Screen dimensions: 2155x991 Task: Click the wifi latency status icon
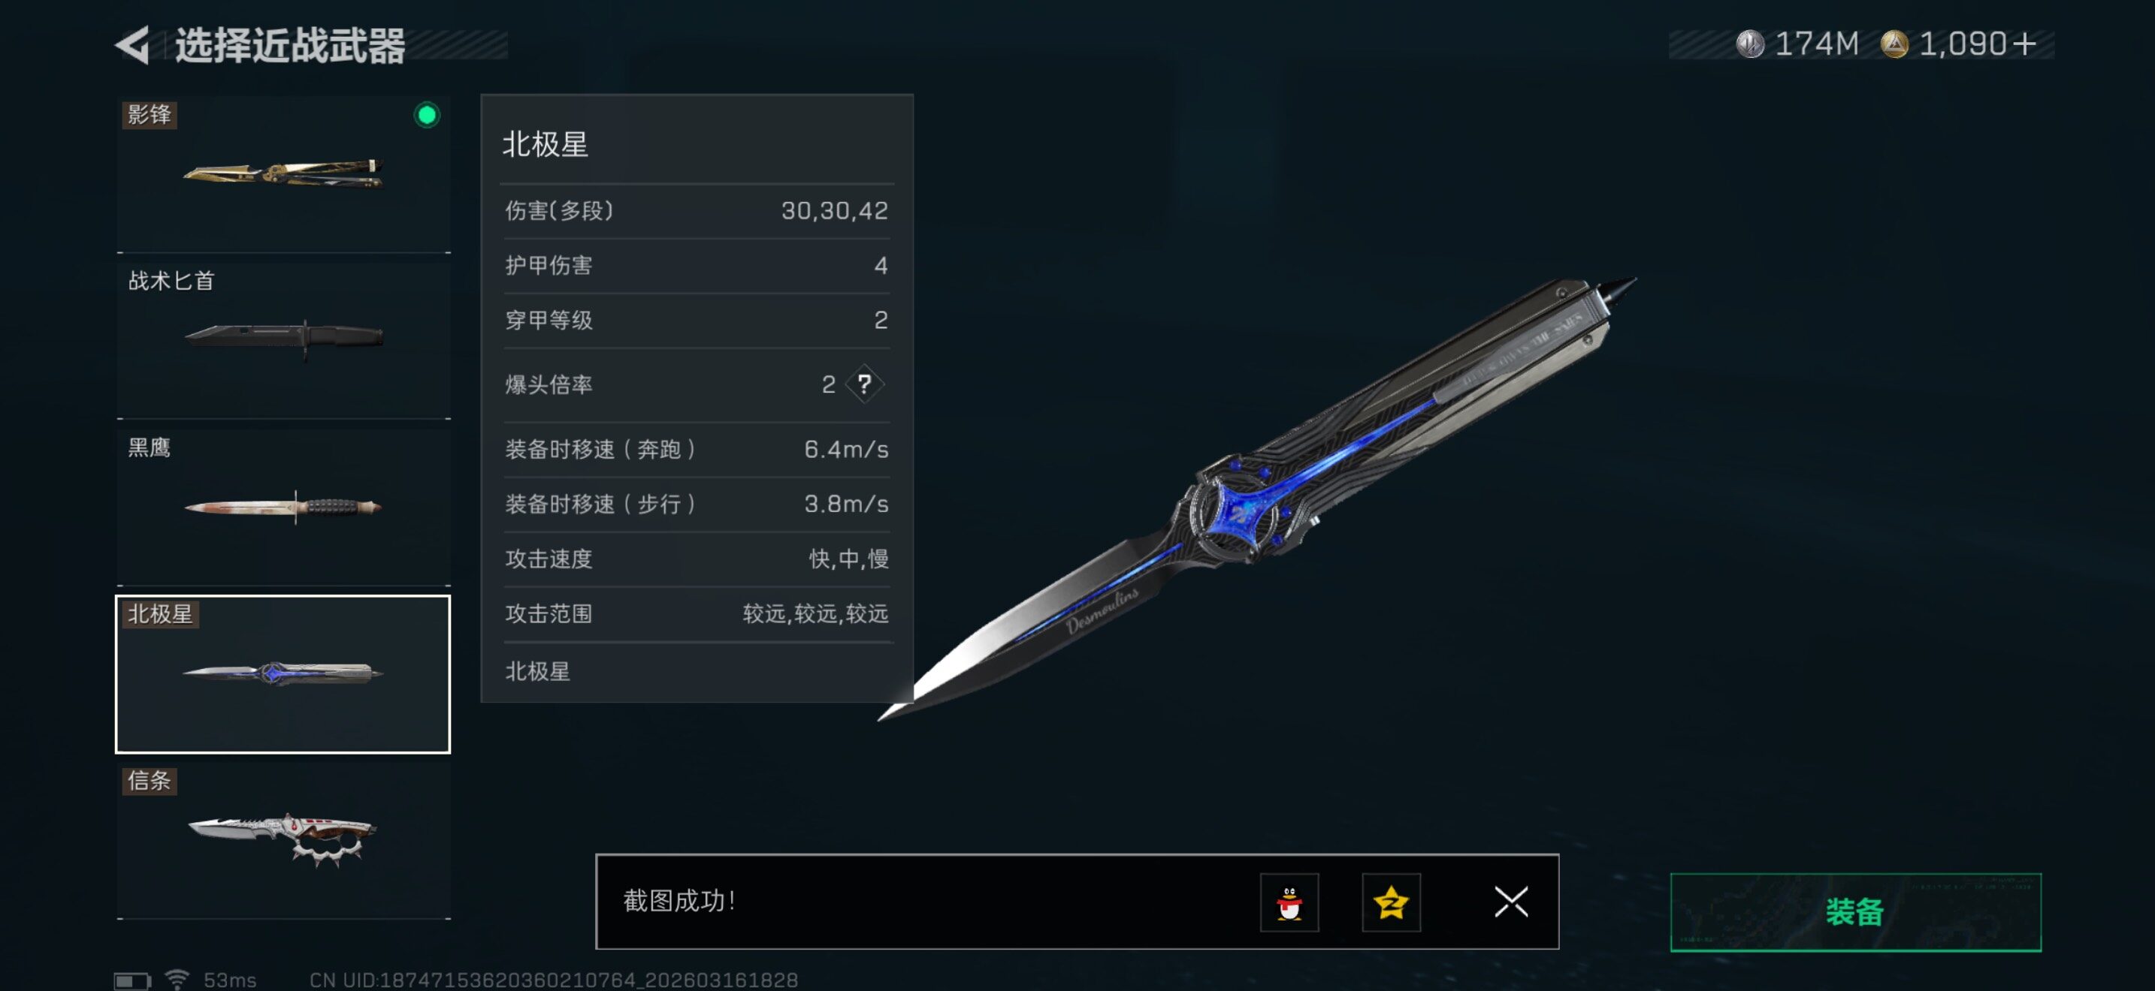click(177, 978)
